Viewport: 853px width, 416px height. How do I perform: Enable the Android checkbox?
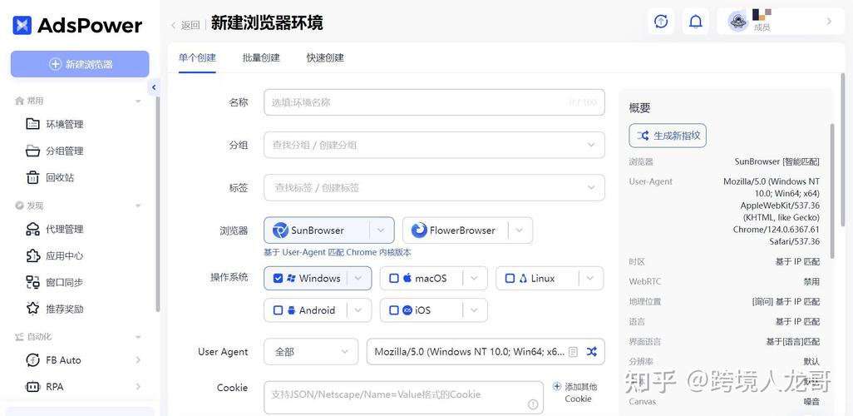(x=278, y=310)
